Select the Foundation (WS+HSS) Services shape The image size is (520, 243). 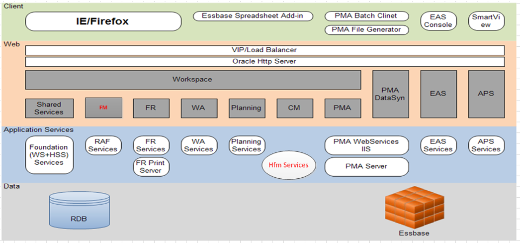pos(49,155)
